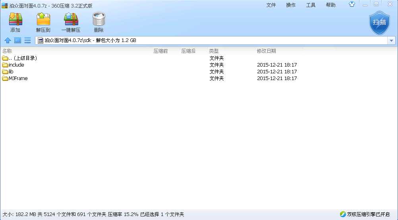
Task: Click 文件夹 type cell in include row
Action: [216, 65]
